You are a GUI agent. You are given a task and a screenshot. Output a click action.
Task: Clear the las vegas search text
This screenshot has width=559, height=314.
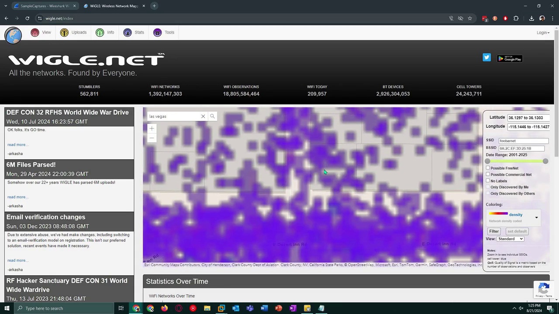tap(203, 116)
